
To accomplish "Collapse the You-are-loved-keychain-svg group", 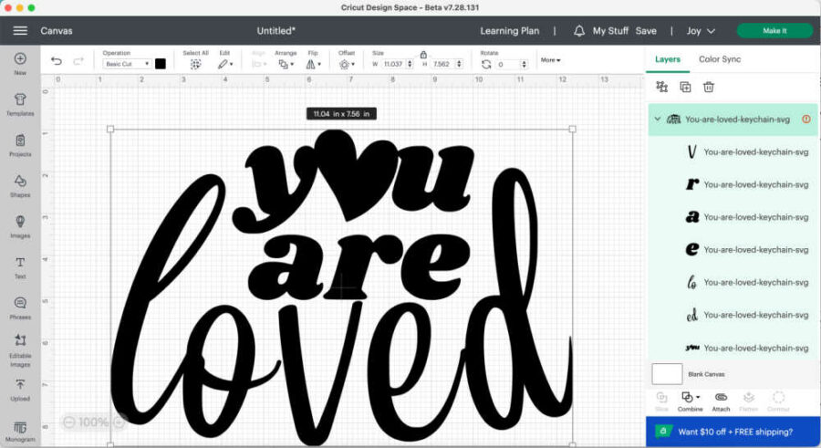I will pos(657,120).
